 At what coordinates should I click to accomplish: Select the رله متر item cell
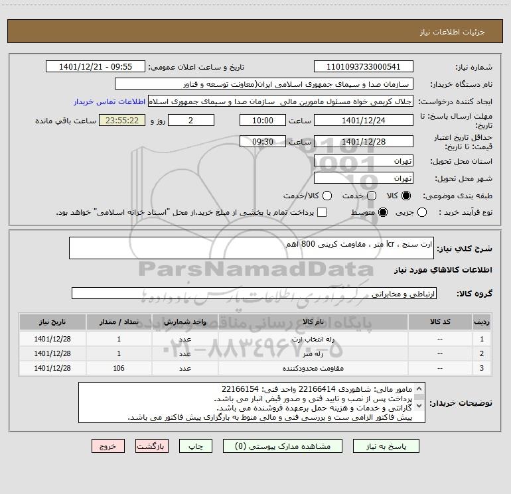pos(313,353)
